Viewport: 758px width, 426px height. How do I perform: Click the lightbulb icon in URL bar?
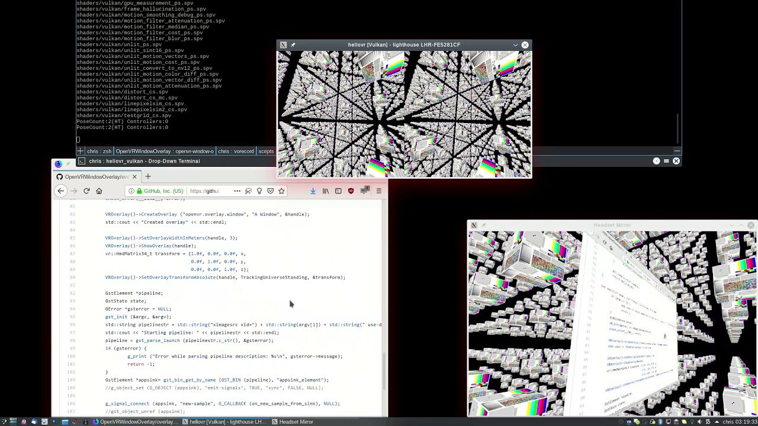[x=259, y=191]
